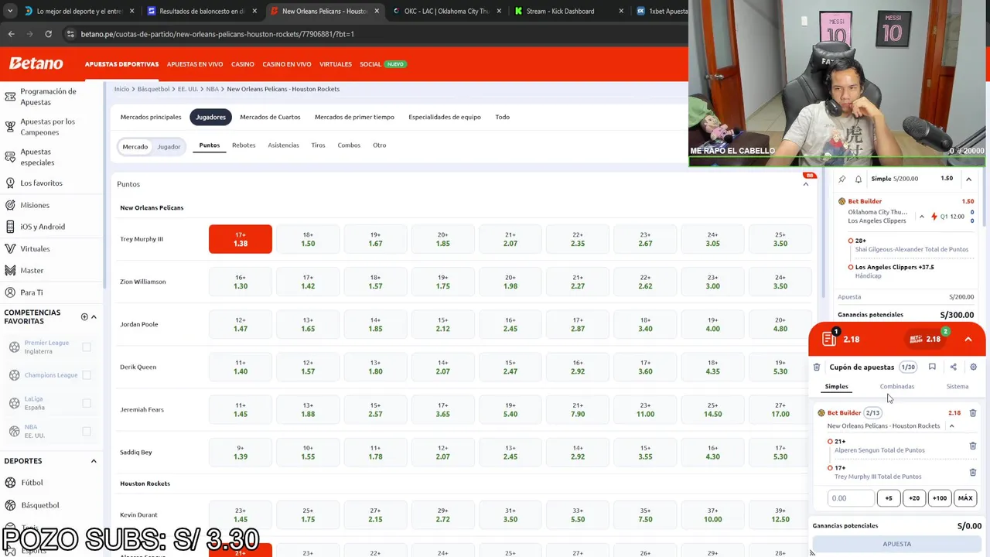Open the Misiones target icon
This screenshot has height=557, width=990.
(10, 205)
